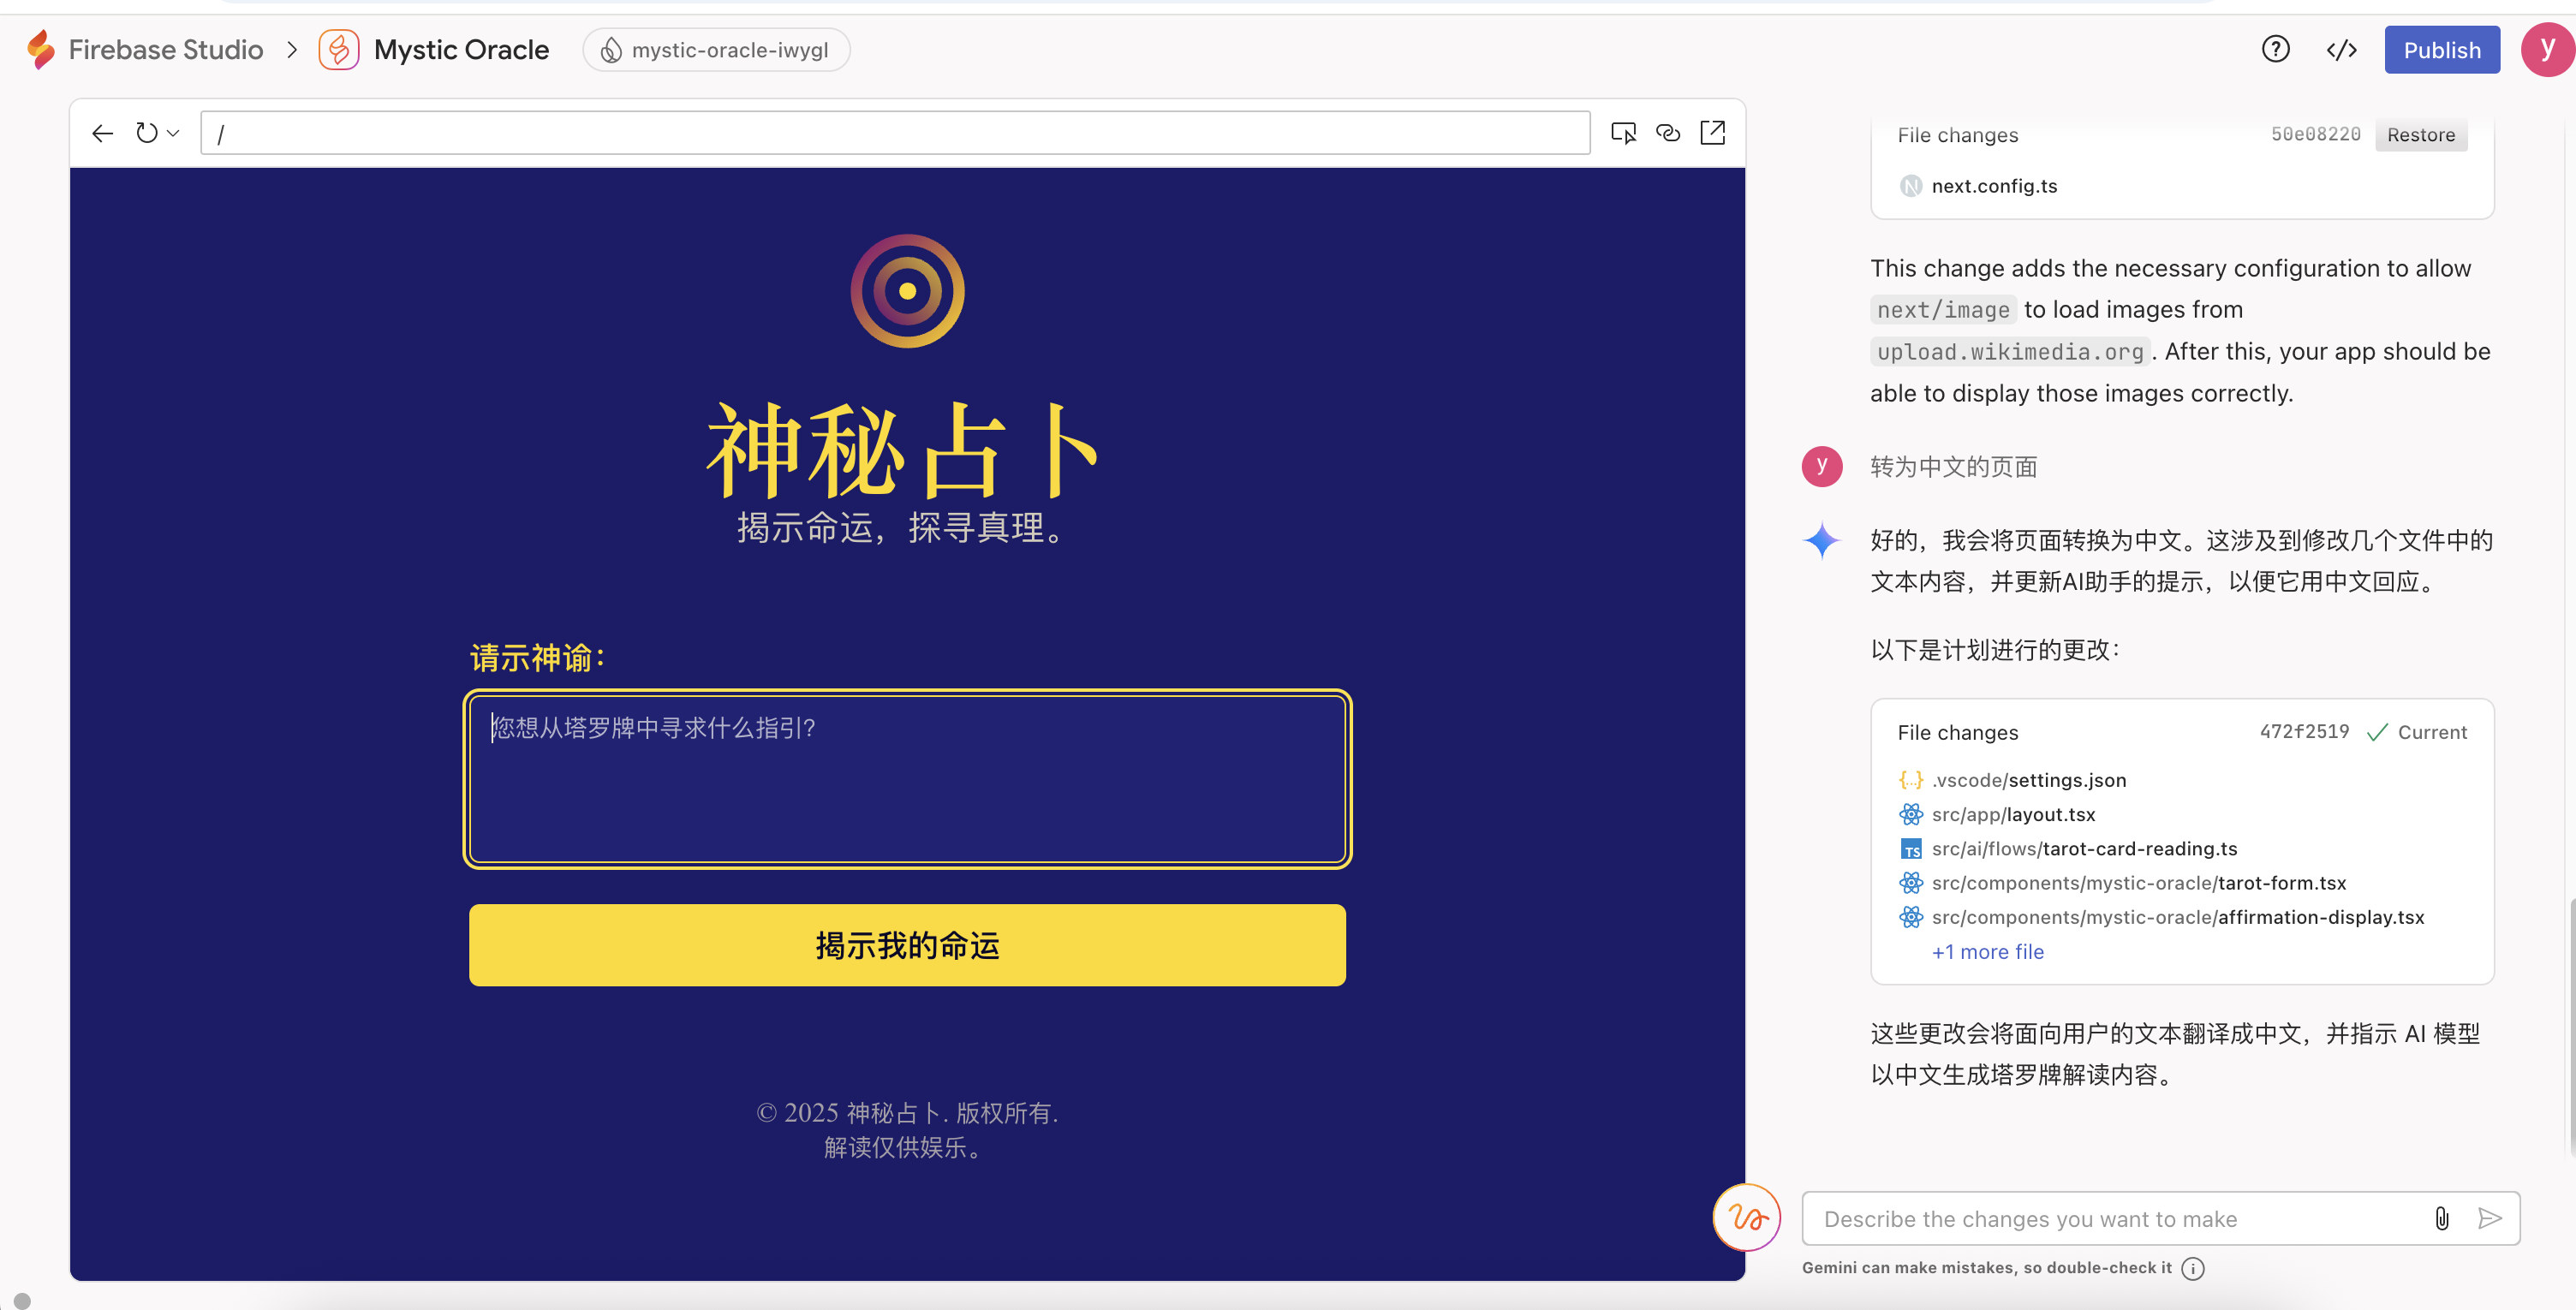Select 'Mystic Oracle' in the breadcrumb
Viewport: 2576px width, 1310px height.
tap(461, 49)
